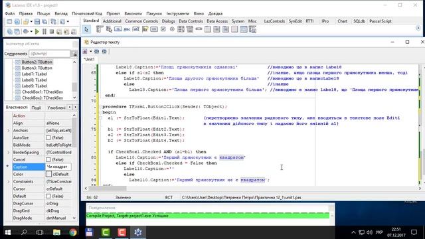Pick the TButton component icon
The width and height of the screenshot is (425, 239).
point(118,29)
